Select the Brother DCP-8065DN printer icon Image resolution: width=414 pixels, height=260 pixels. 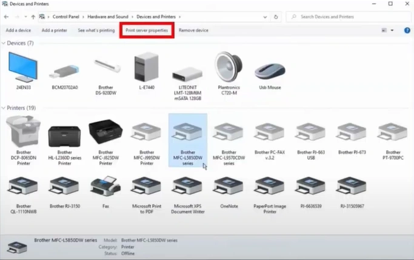click(23, 133)
